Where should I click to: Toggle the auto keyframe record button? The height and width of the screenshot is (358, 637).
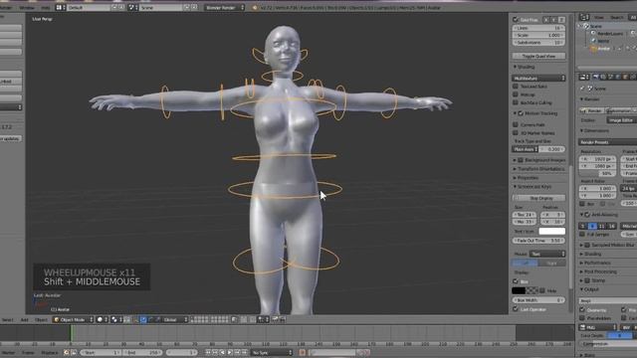pyautogui.click(x=302, y=353)
